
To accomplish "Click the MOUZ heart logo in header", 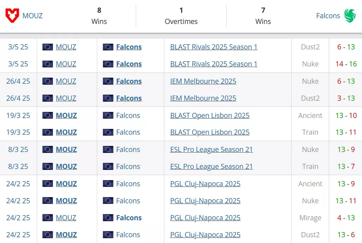I will coord(12,16).
